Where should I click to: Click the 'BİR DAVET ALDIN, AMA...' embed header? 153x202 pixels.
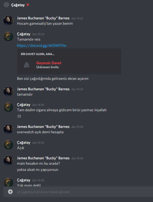(x=38, y=54)
